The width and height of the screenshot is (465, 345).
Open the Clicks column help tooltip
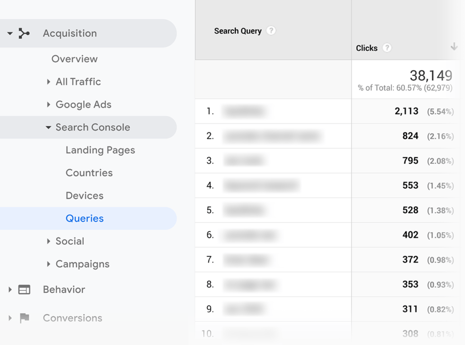[387, 48]
